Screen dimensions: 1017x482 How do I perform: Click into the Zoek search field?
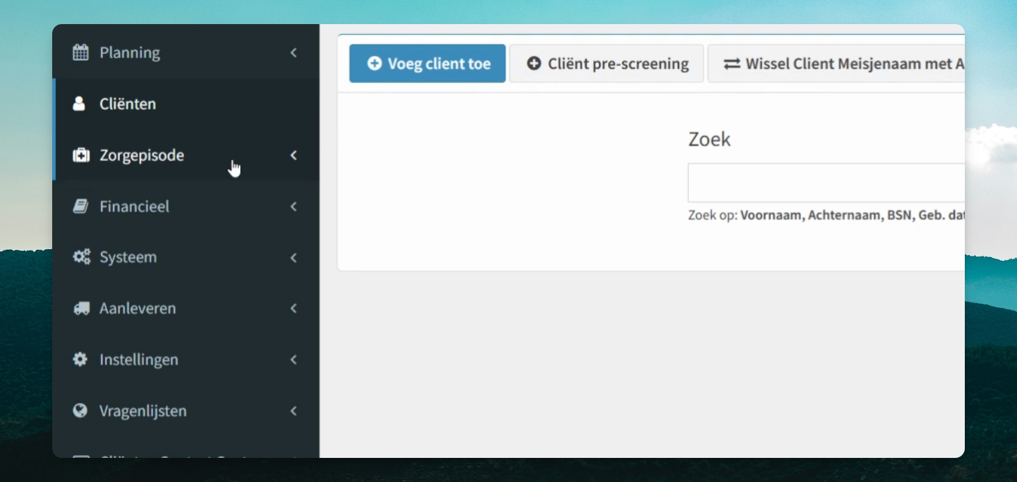pyautogui.click(x=826, y=183)
